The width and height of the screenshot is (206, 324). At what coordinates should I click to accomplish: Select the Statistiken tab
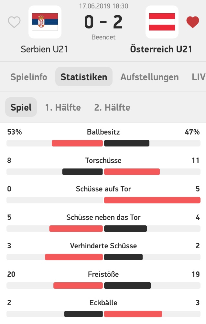(x=84, y=77)
